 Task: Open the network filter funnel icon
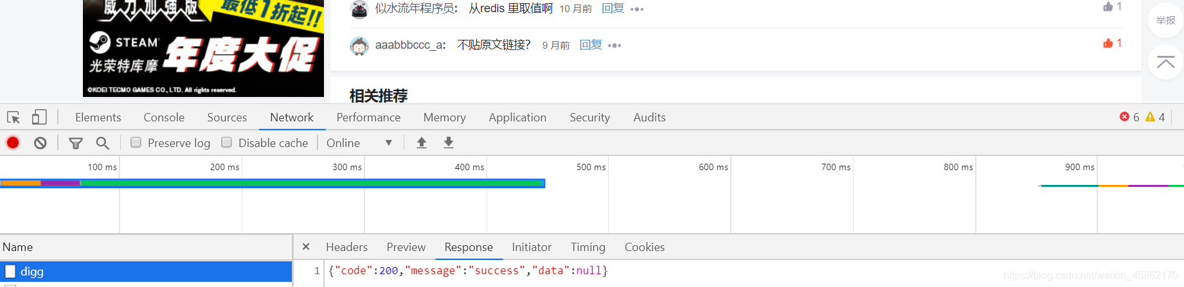coord(76,143)
